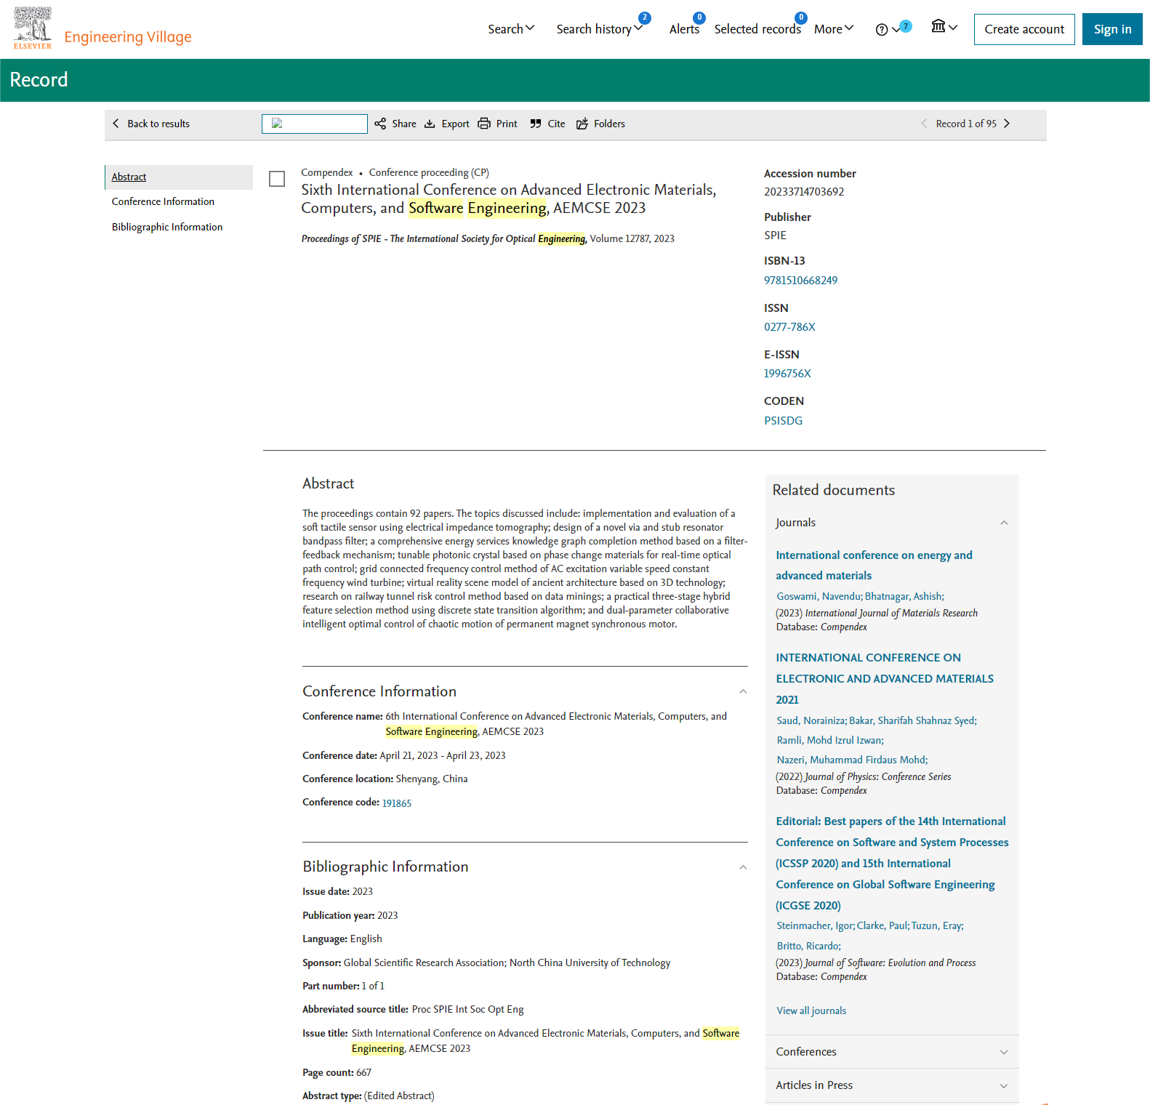Open 'International conference on energy and advanced materials'
1150x1105 pixels.
[x=874, y=566]
